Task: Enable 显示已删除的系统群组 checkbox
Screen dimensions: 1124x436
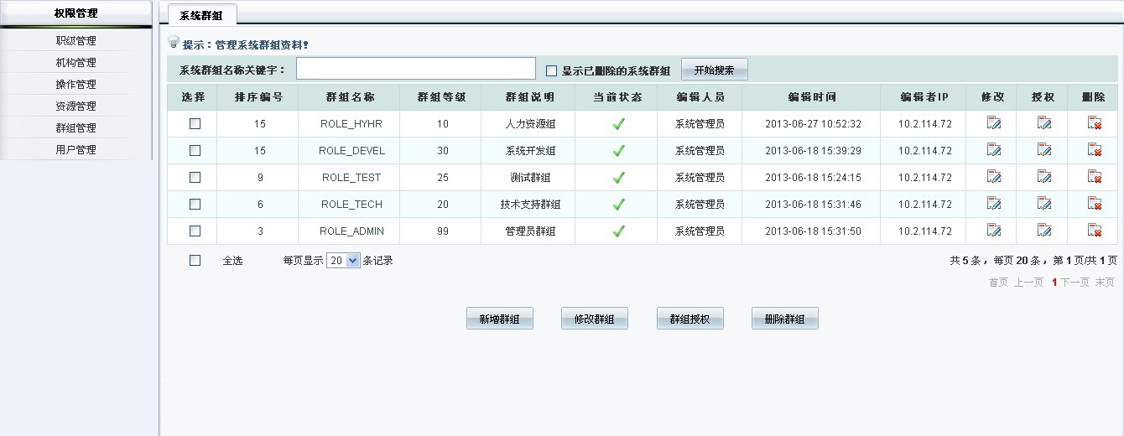Action: (x=552, y=71)
